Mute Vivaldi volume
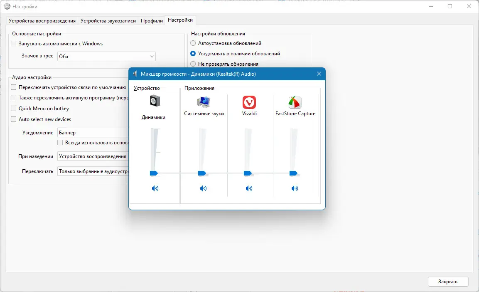Viewport: 479px width, 292px height. pos(249,188)
